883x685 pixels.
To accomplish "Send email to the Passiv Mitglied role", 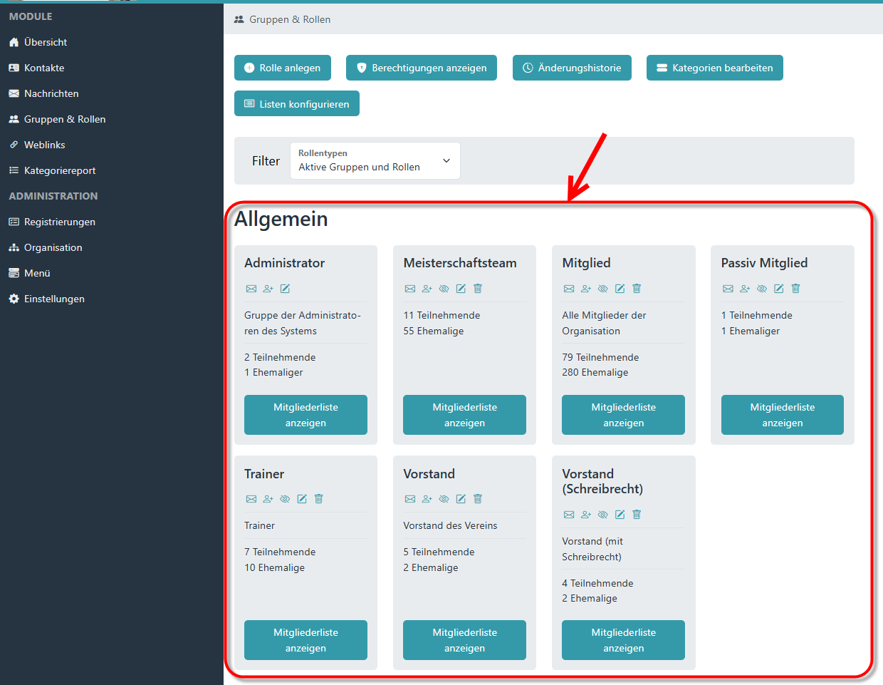I will pos(727,289).
